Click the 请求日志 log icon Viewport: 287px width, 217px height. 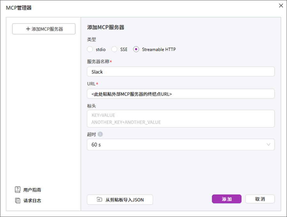[18, 200]
